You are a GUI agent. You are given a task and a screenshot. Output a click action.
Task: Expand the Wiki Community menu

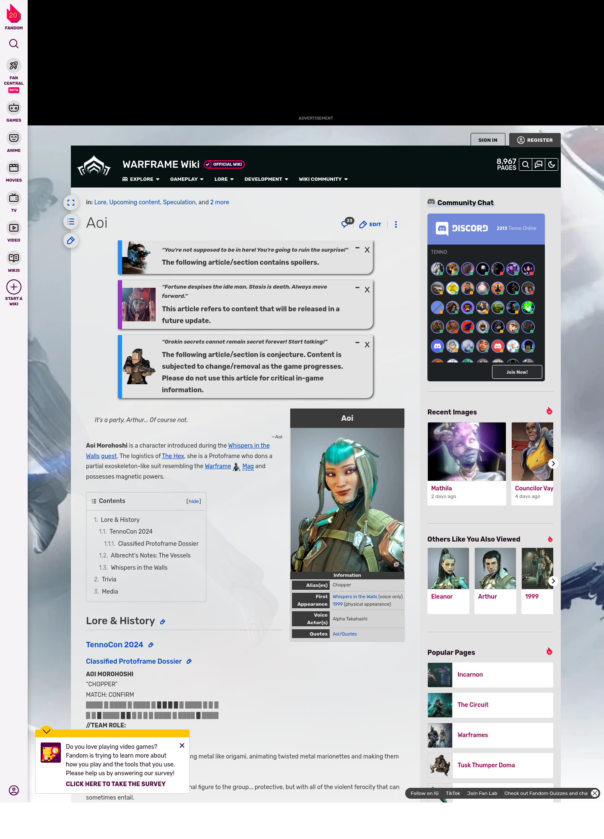pyautogui.click(x=323, y=179)
